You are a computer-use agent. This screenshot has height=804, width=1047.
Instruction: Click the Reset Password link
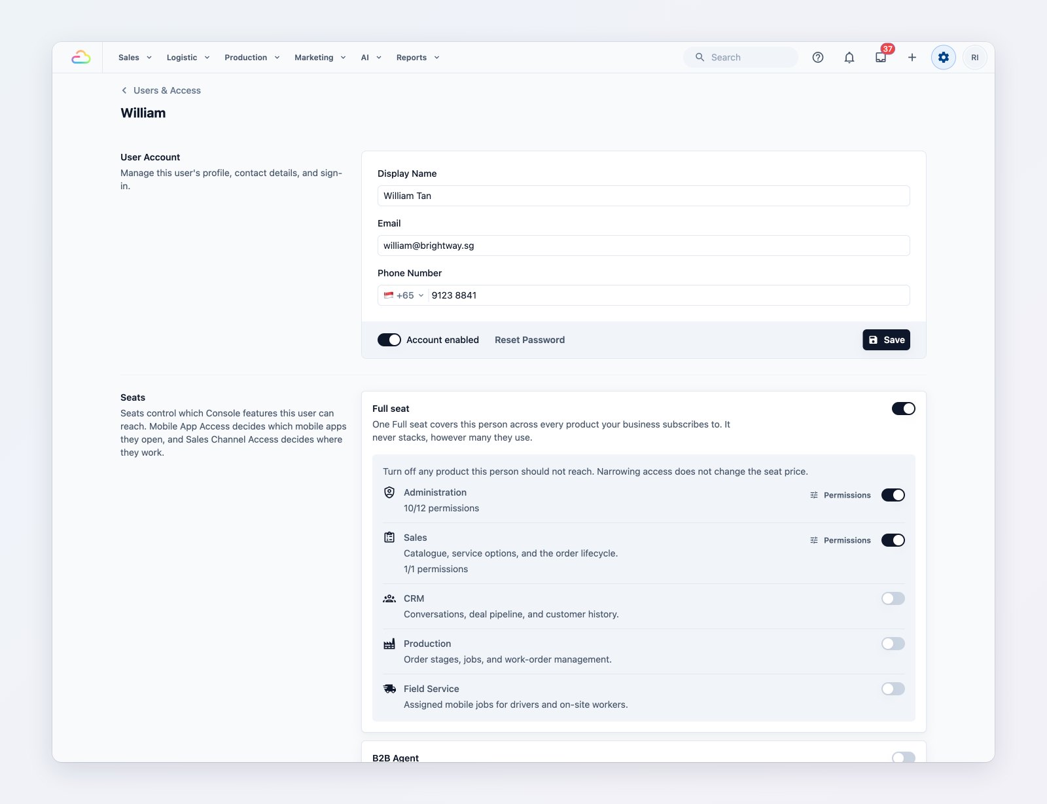530,340
